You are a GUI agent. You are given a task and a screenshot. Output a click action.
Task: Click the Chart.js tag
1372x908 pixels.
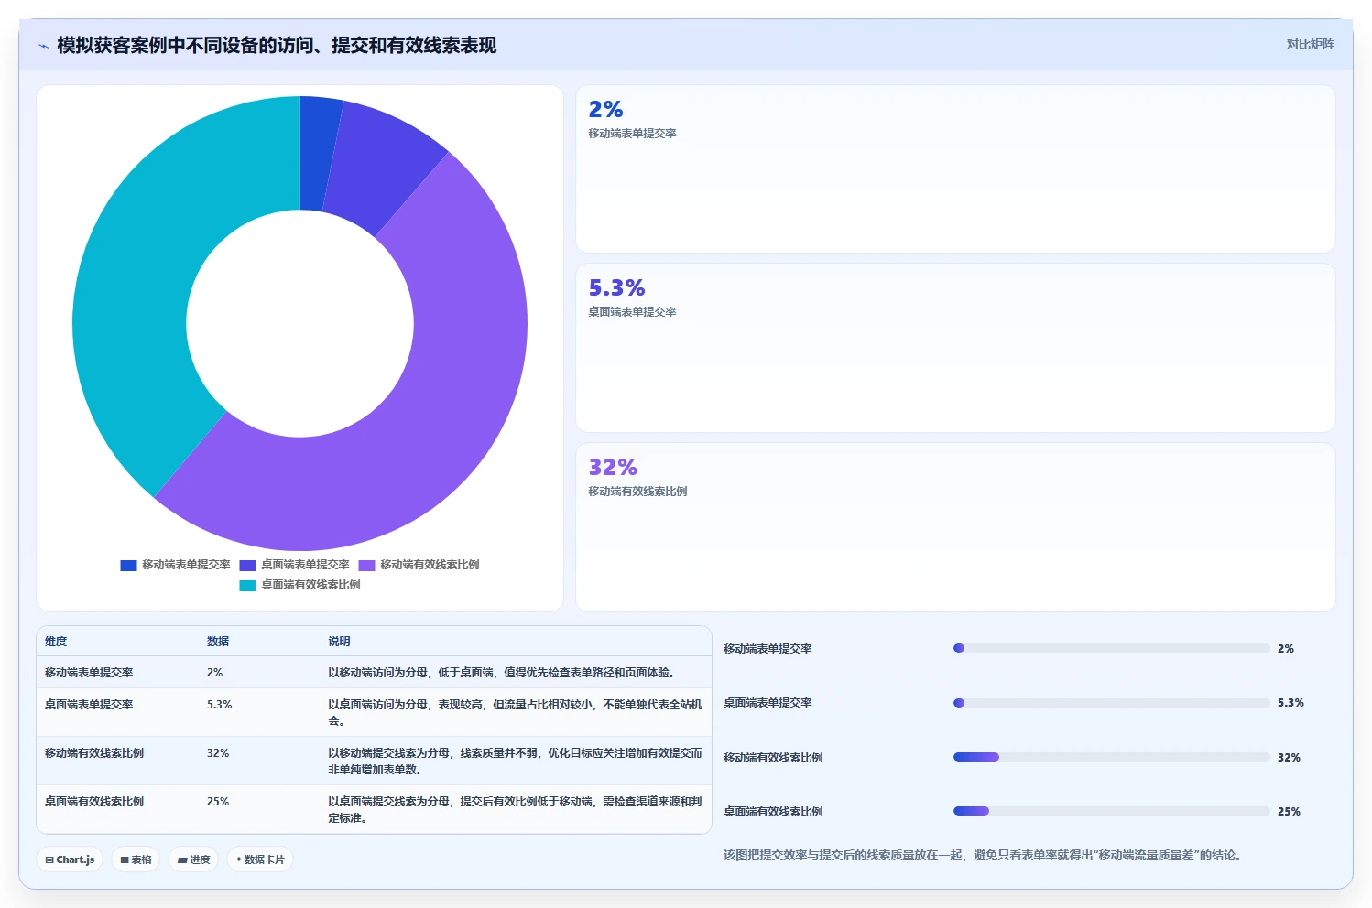pos(70,859)
